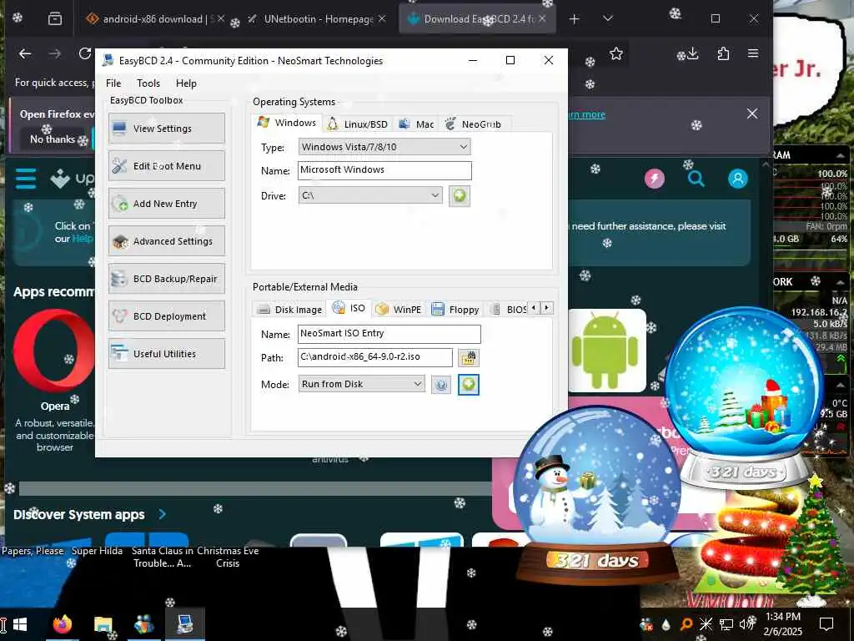Viewport: 854px width, 641px height.
Task: Bookmark this page with star icon
Action: pyautogui.click(x=616, y=53)
